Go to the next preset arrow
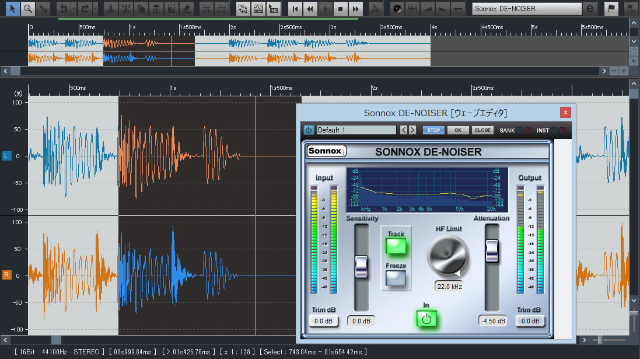Screen dimensions: 640x359 point(412,130)
